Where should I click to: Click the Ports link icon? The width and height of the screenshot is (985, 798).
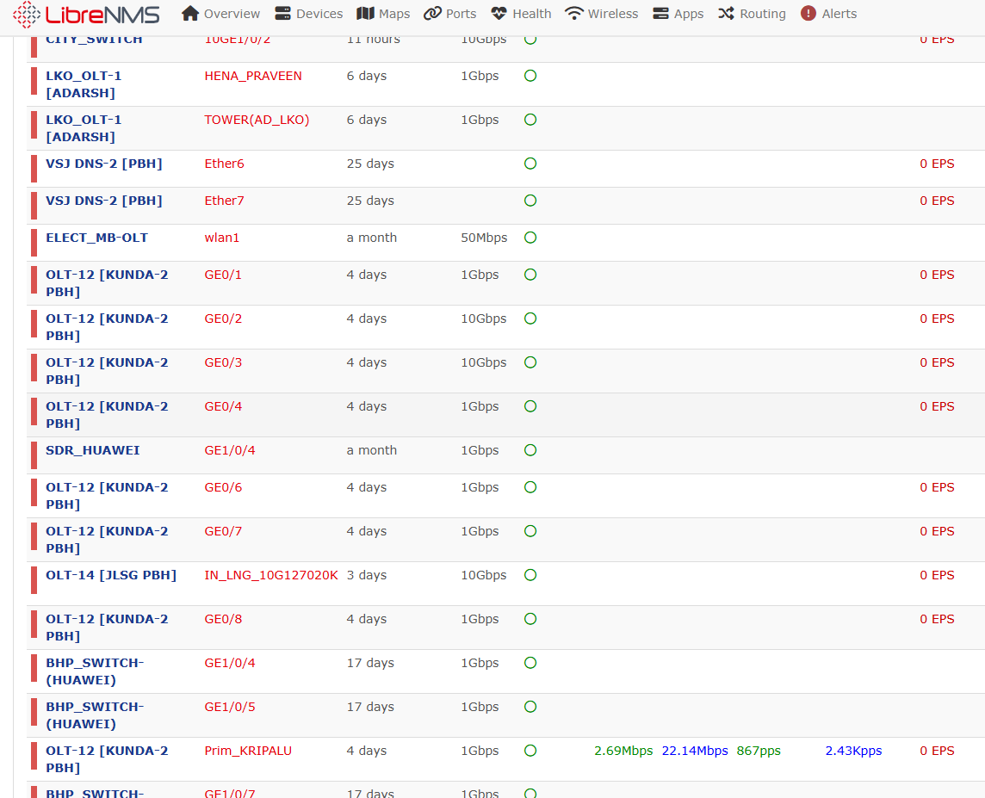[x=432, y=13]
